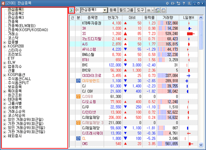Click the question mark help icon
Image resolution: width=206 pixels, height=150 pixels.
[x=184, y=3]
